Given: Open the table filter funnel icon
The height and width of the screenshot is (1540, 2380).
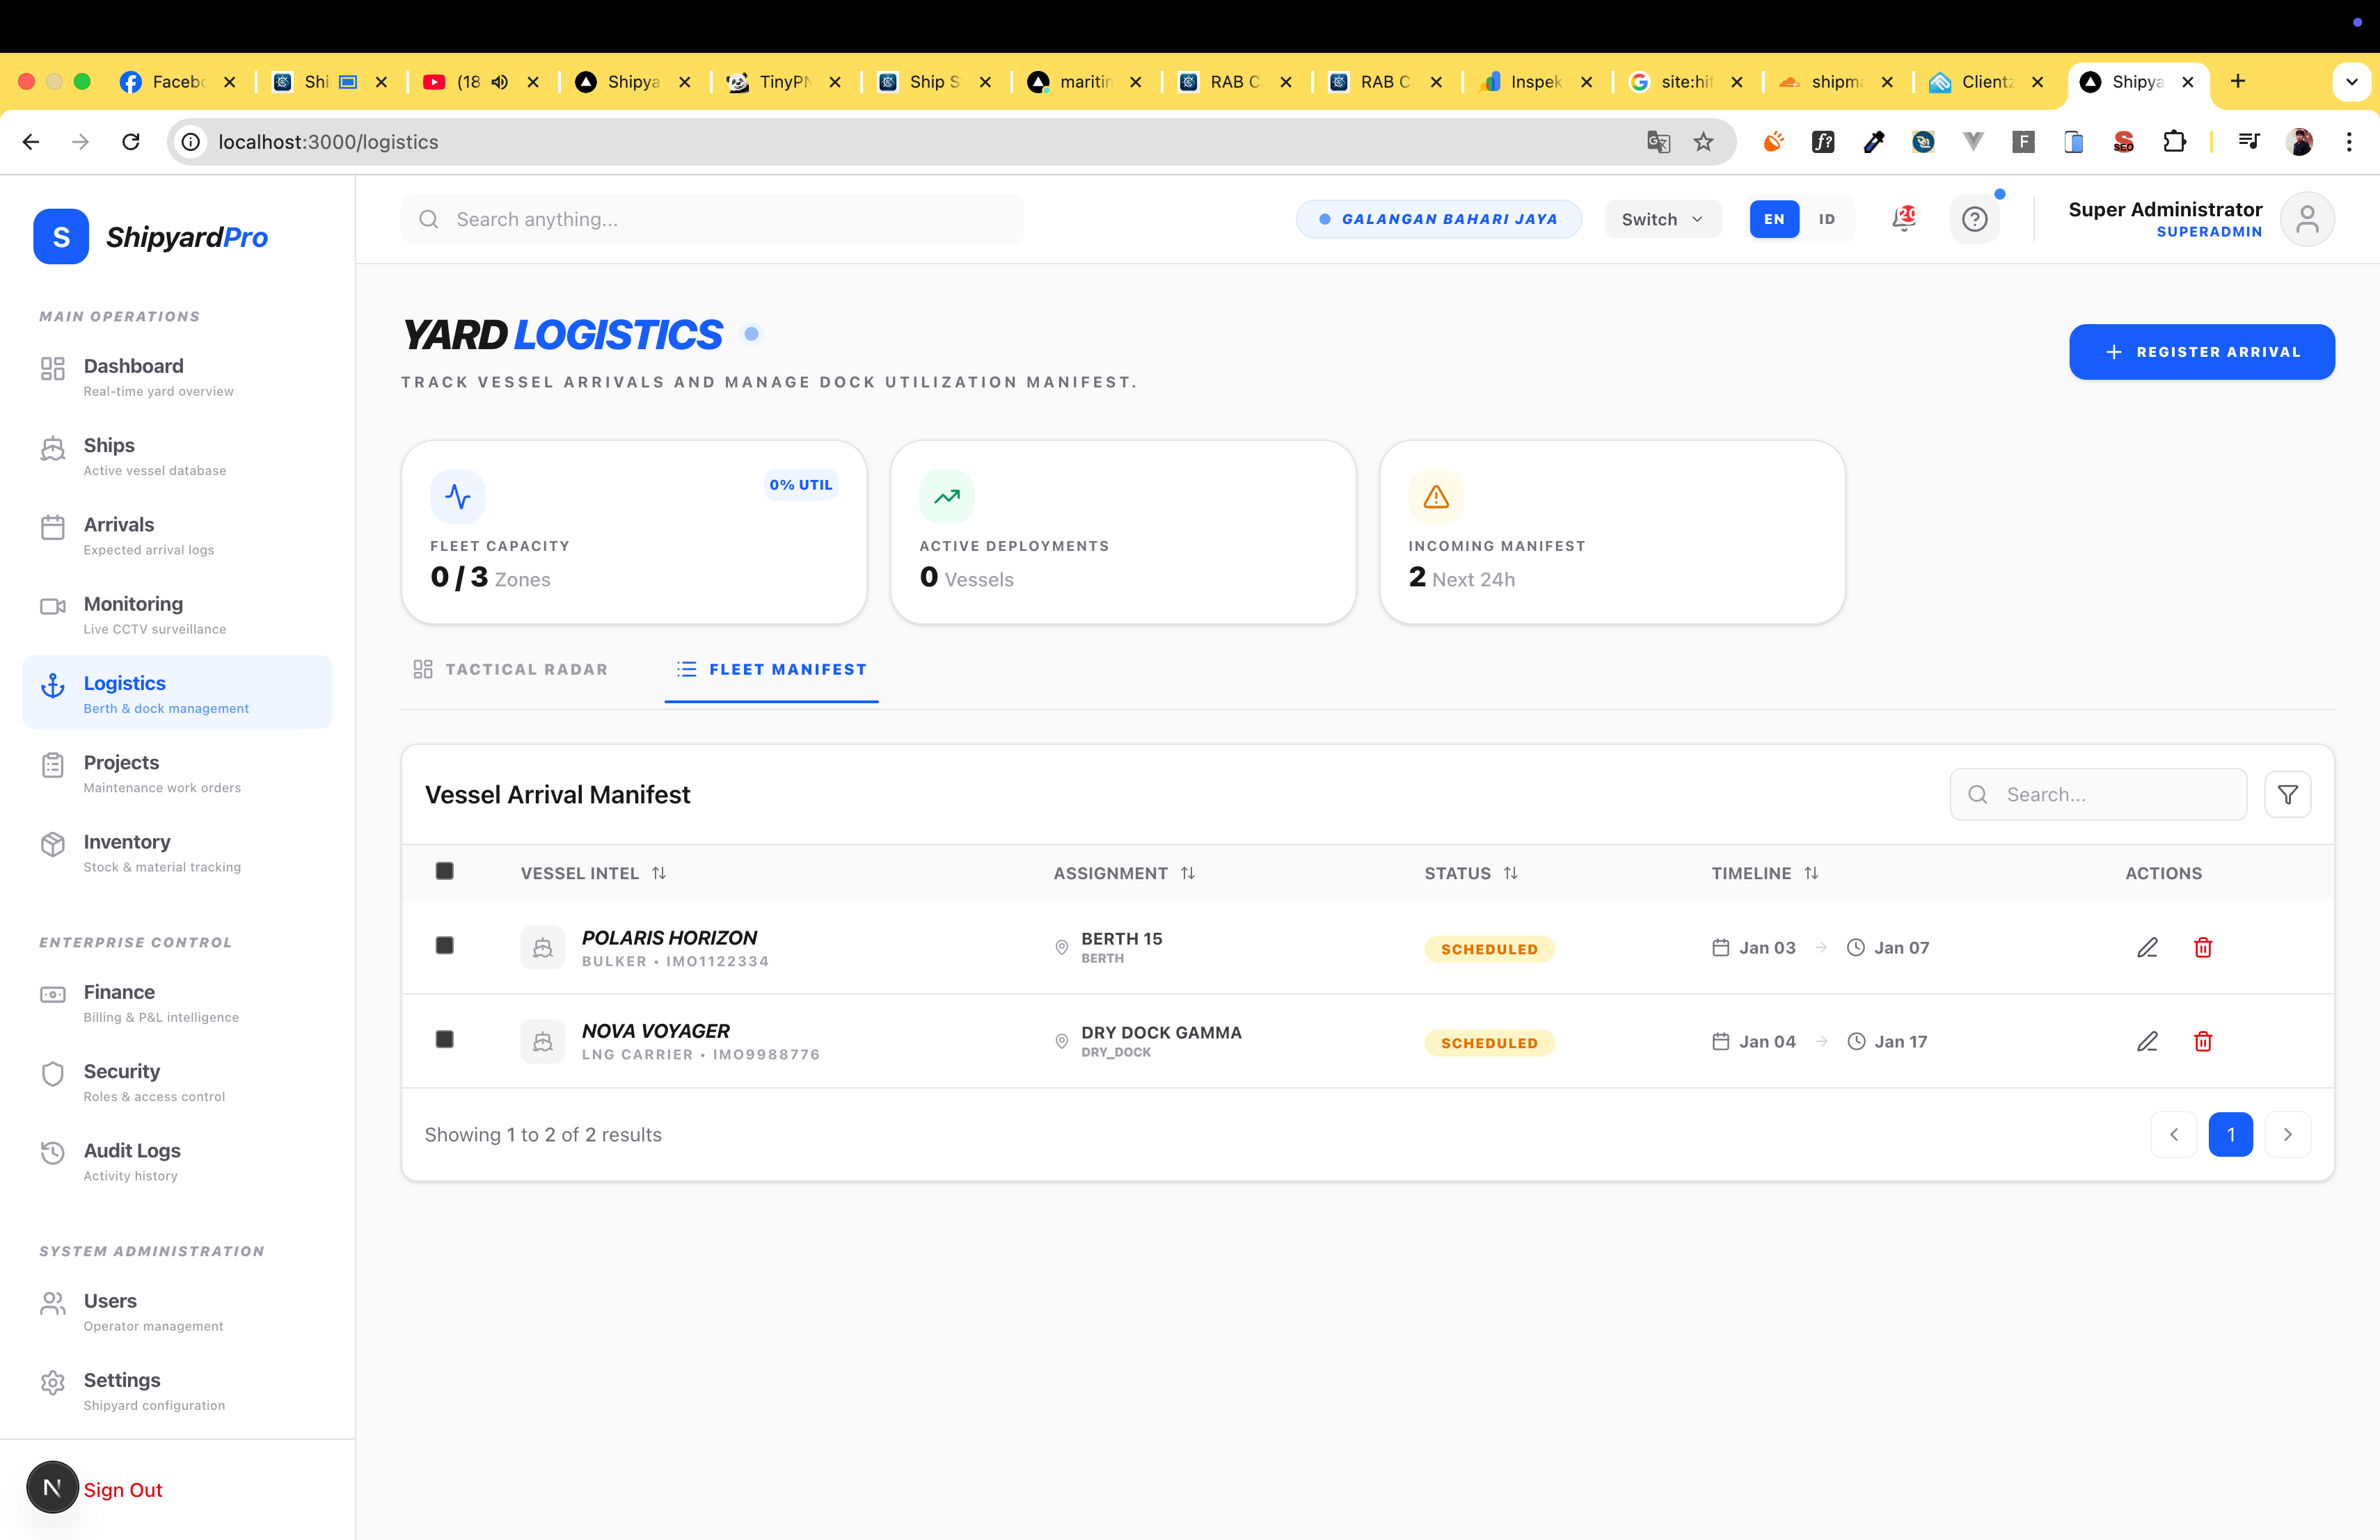Looking at the screenshot, I should tap(2287, 794).
